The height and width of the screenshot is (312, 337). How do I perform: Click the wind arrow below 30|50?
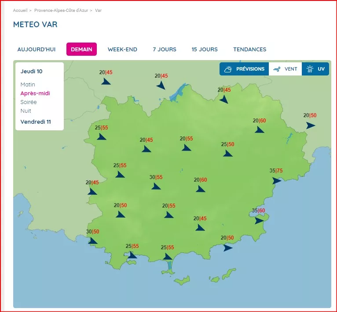coord(93,240)
